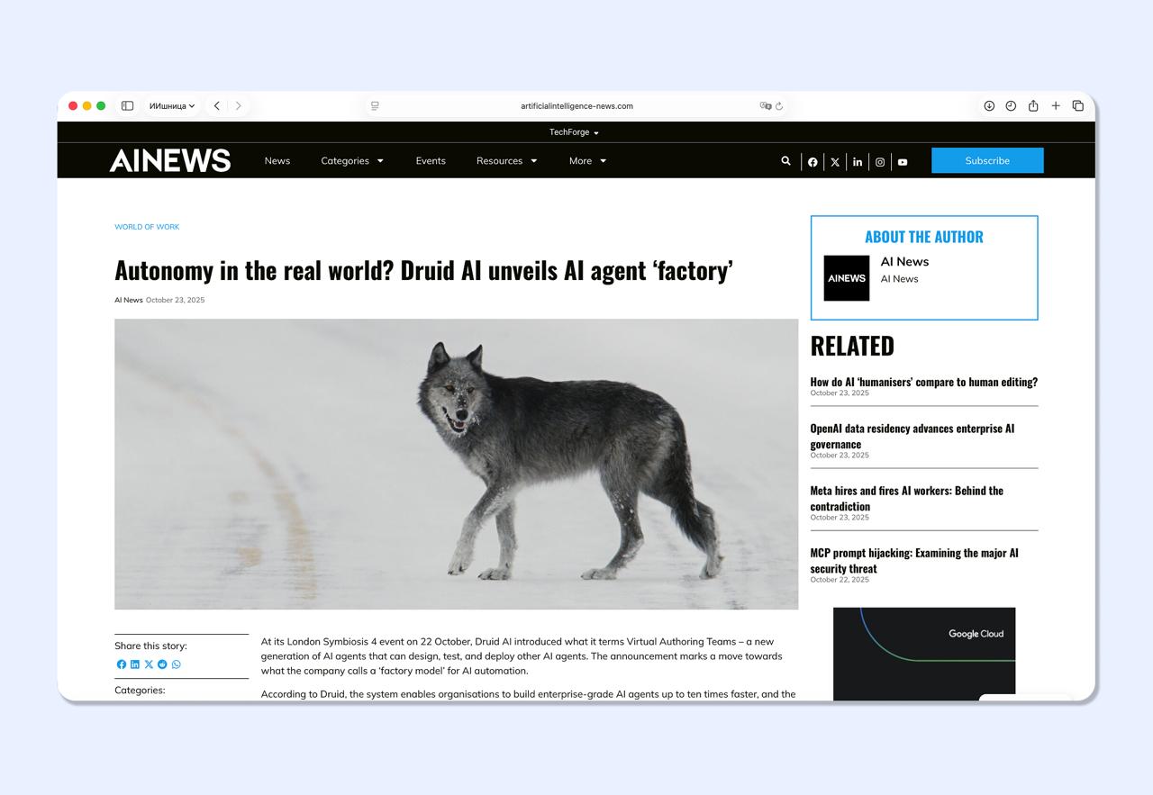Screen dimensions: 1153x795
Task: Click the Subscribe button
Action: point(987,160)
